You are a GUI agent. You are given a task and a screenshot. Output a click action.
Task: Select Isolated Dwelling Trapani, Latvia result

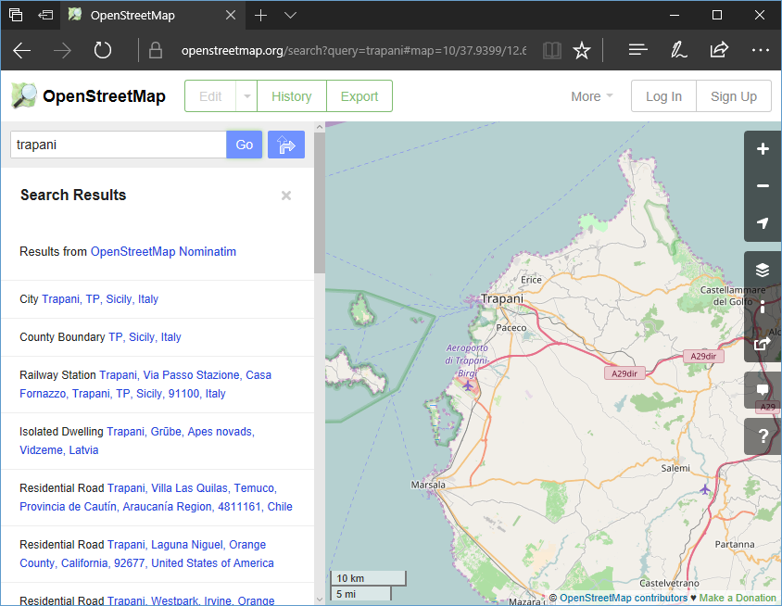[158, 441]
